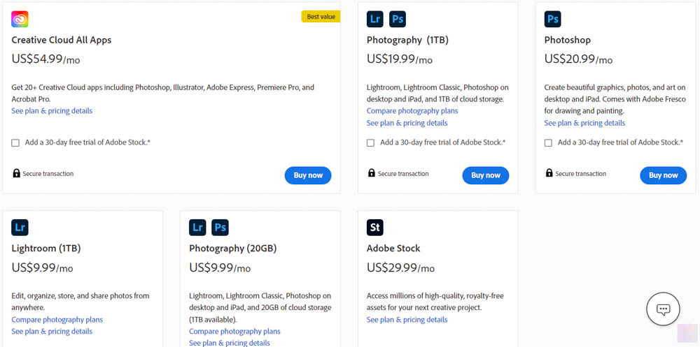Click the Lr icon in Photography (20GB) card
700x347 pixels.
tap(197, 228)
